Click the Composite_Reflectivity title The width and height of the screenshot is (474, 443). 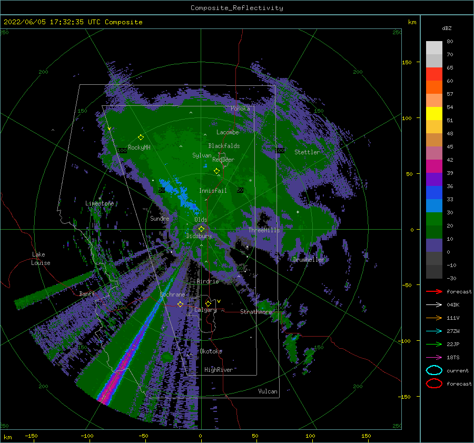[236, 8]
